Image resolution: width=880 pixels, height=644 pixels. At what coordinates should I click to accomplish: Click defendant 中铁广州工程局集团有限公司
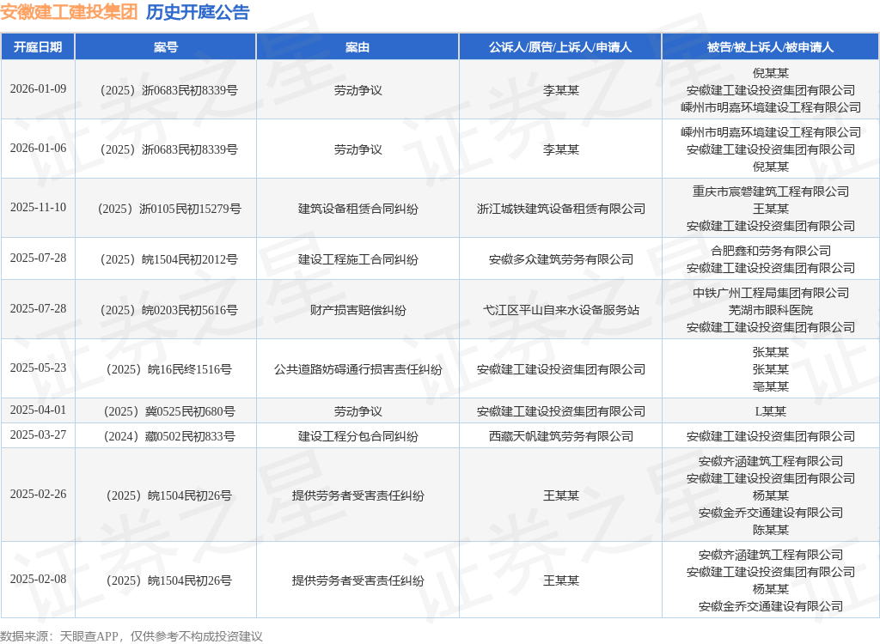point(771,293)
